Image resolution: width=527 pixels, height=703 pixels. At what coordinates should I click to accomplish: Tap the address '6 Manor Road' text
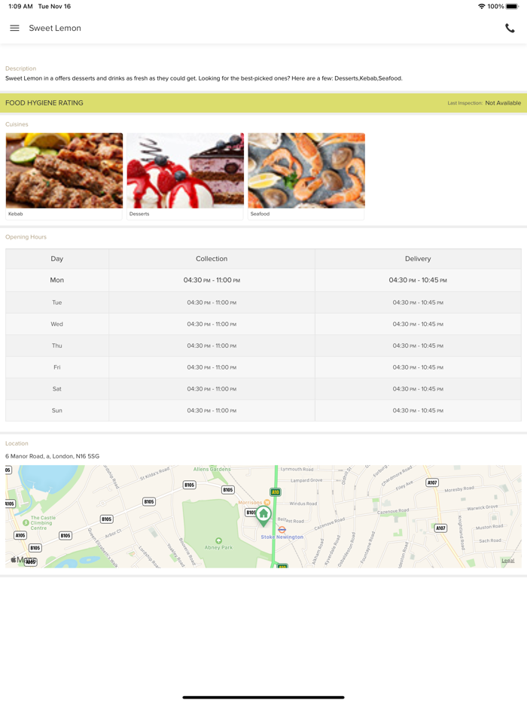(x=53, y=456)
